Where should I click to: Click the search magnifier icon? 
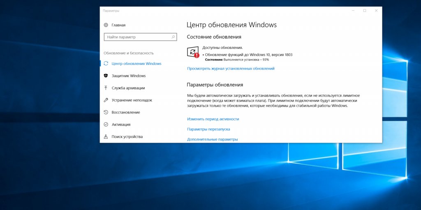coord(173,37)
